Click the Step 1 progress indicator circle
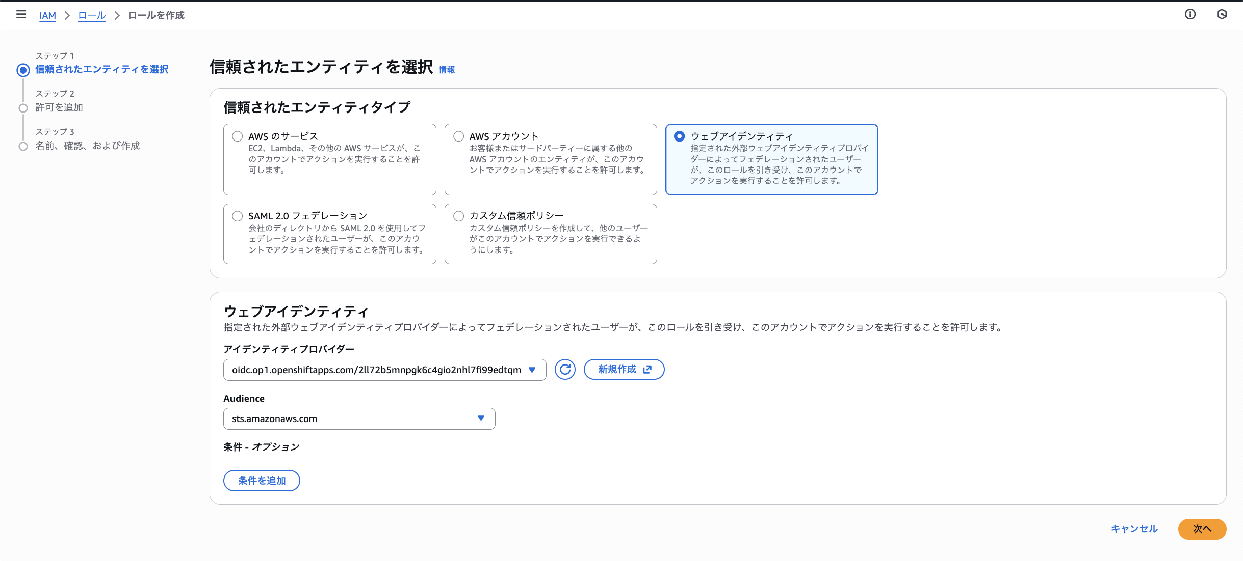The height and width of the screenshot is (561, 1243). (23, 70)
